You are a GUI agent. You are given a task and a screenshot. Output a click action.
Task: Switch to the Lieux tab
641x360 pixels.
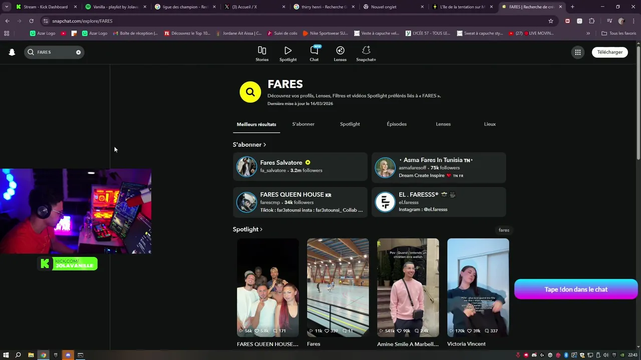pyautogui.click(x=490, y=124)
